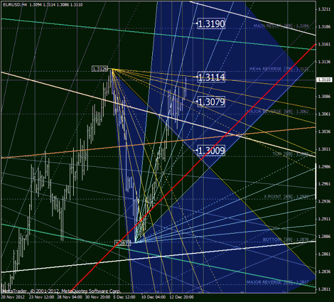Click the 1.3086 price axis value
Viewport: 334px width, 302px height.
(x=324, y=97)
